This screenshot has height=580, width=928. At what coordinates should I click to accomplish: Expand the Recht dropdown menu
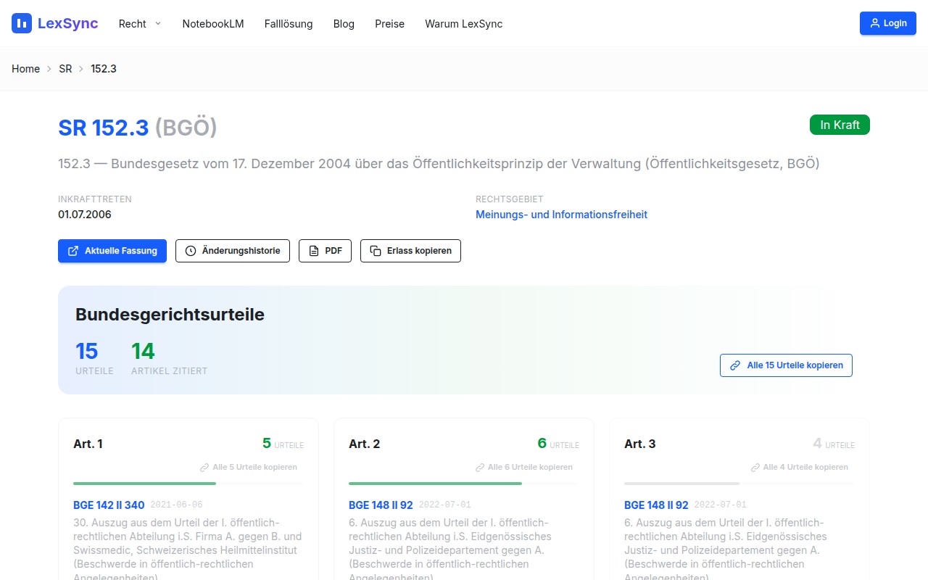(x=140, y=24)
